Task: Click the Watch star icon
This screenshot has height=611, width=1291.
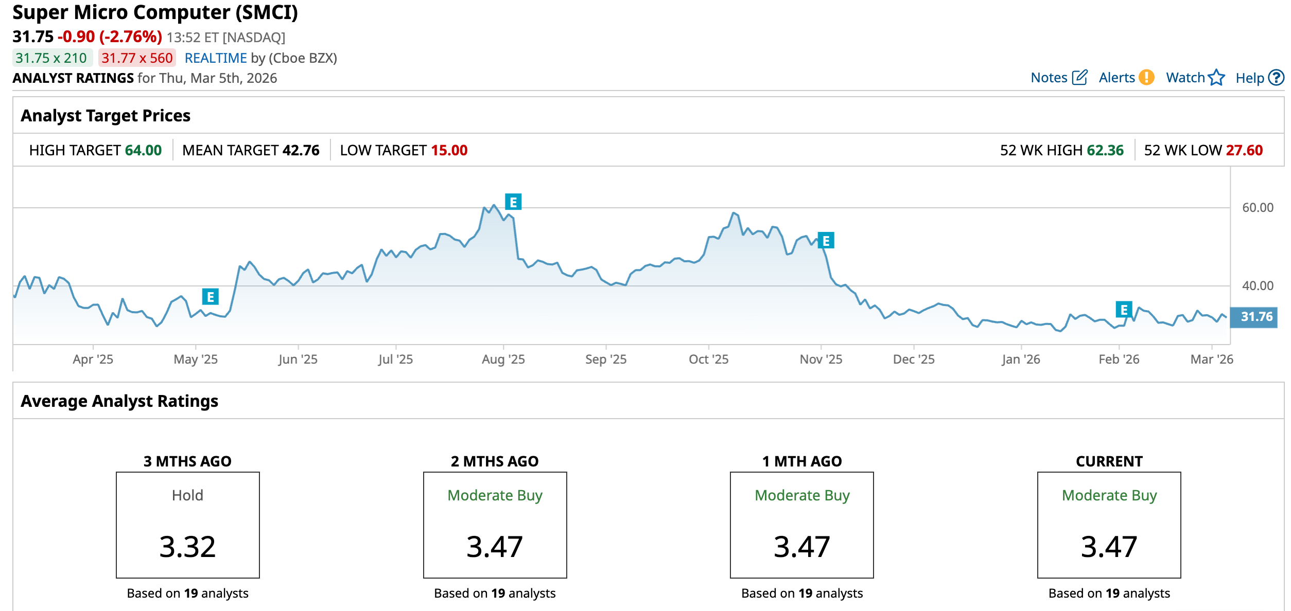Action: (x=1216, y=78)
